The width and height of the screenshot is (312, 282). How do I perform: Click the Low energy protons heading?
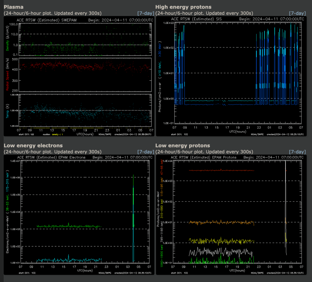(183, 145)
